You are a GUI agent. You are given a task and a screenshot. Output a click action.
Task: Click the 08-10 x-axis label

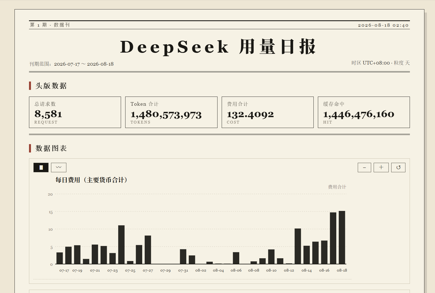point(271,270)
